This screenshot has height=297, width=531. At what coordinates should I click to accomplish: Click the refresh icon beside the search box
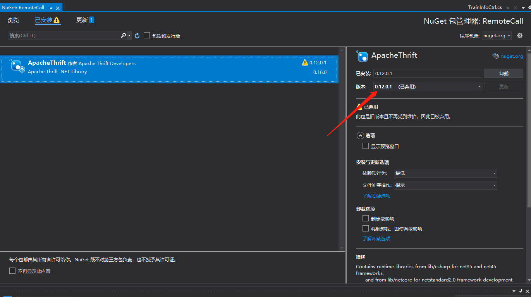pos(137,36)
